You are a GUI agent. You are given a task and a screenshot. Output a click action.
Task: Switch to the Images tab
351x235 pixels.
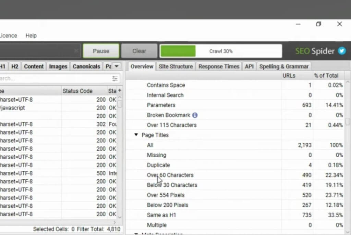pyautogui.click(x=58, y=66)
